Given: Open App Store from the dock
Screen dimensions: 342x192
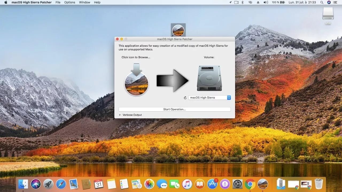Looking at the screenshot, I should (212, 184).
